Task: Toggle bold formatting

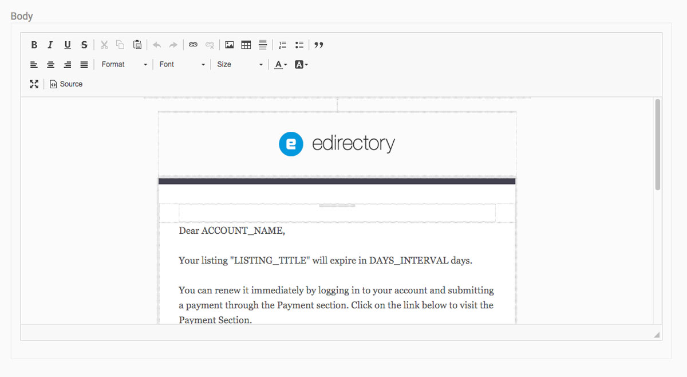Action: coord(34,45)
